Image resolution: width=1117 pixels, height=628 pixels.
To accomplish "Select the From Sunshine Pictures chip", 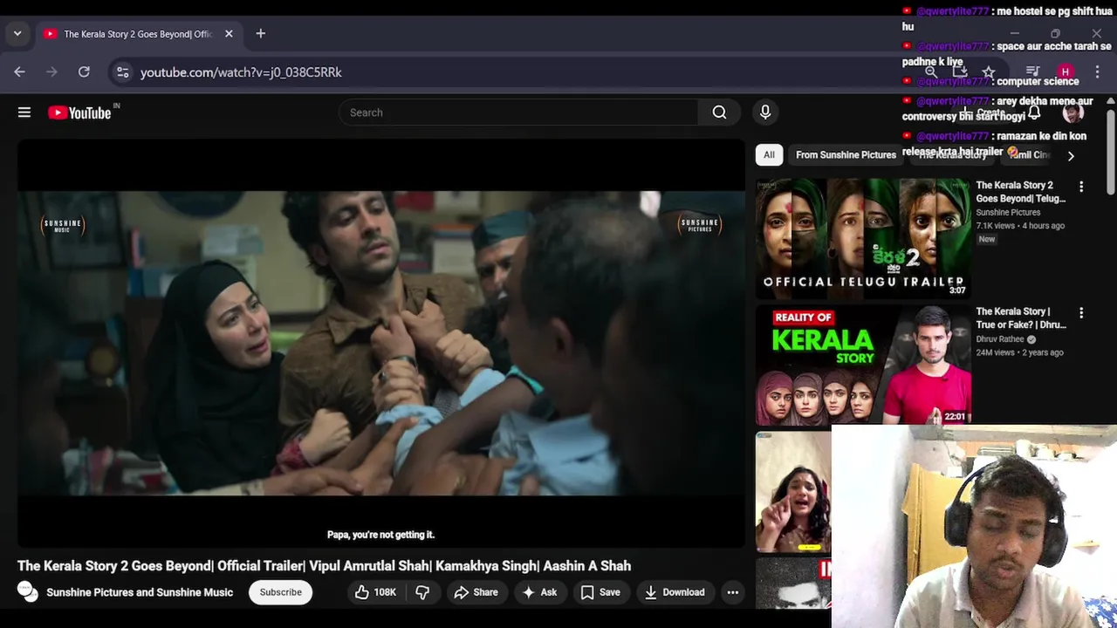I will click(x=846, y=154).
